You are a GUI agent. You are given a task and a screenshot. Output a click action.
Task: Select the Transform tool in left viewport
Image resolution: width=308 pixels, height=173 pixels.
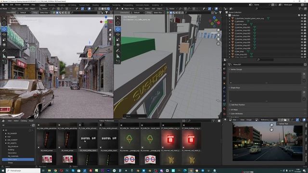click(x=4, y=45)
